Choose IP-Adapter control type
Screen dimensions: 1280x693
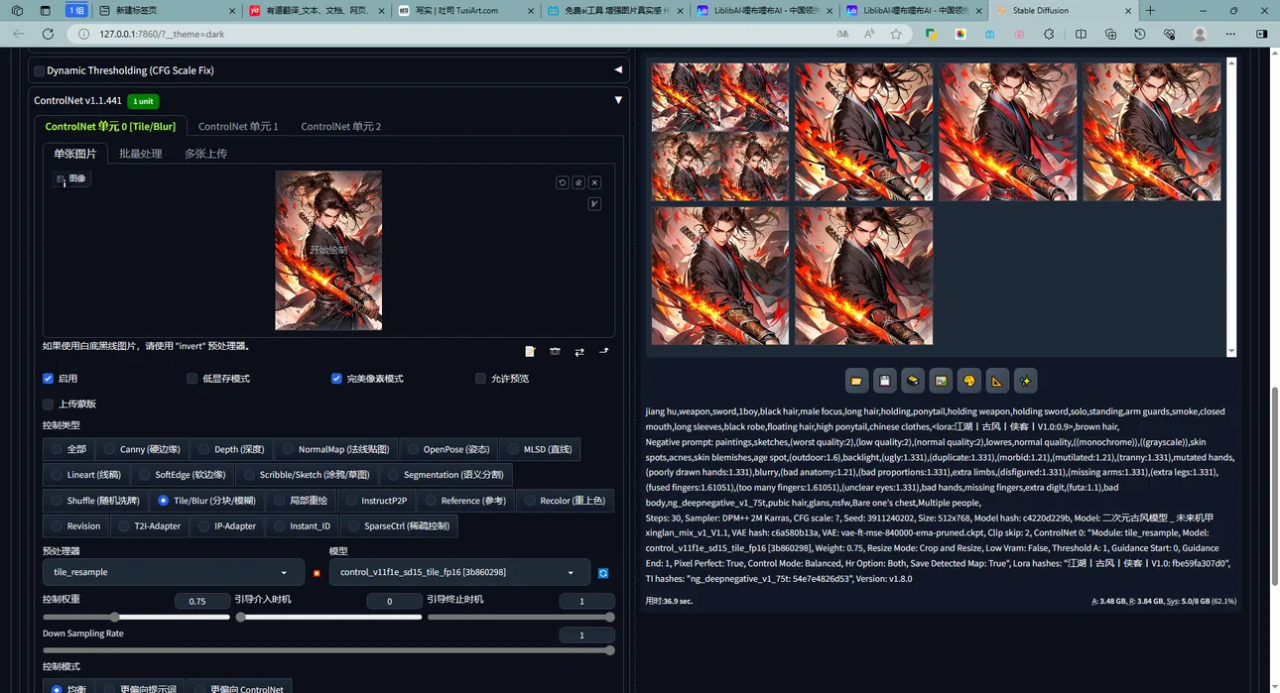[x=226, y=526]
